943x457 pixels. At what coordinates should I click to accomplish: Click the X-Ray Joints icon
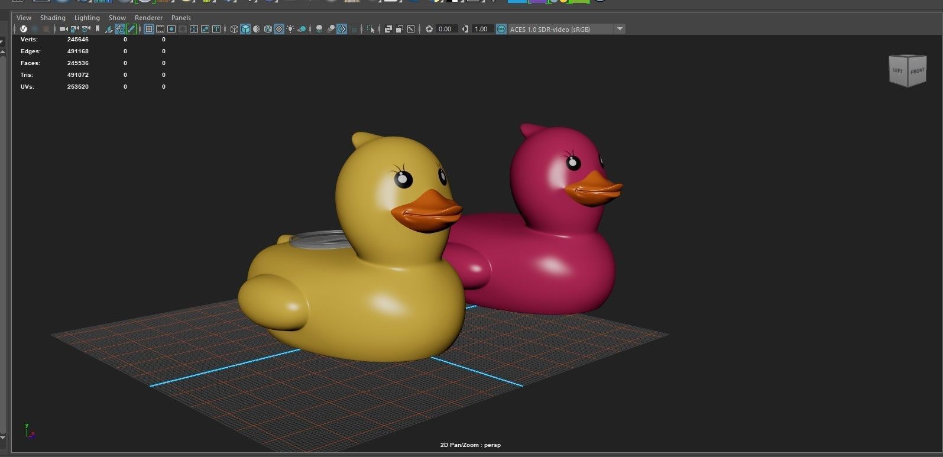coord(411,29)
